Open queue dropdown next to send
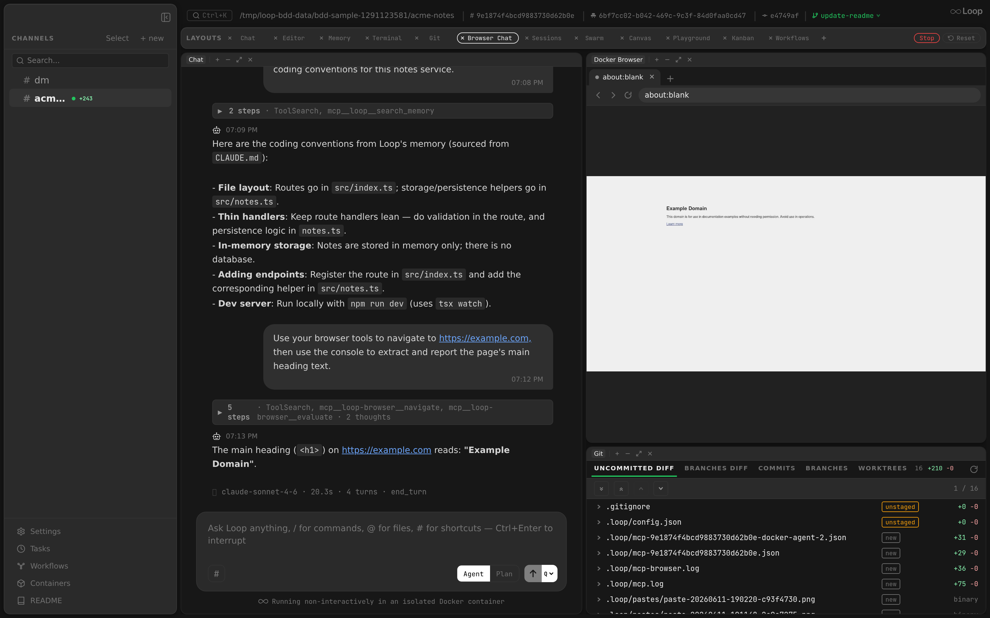The image size is (990, 618). pyautogui.click(x=549, y=574)
